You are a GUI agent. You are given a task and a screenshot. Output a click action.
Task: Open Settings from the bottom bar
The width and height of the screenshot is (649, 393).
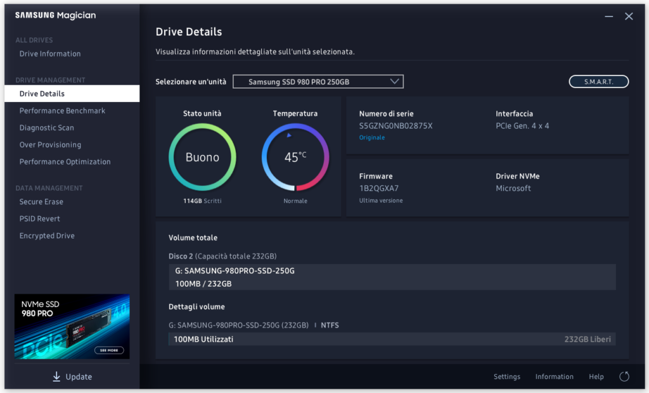506,377
